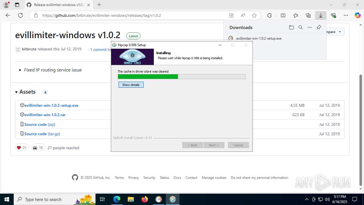The width and height of the screenshot is (364, 205).
Task: Pin the Downloads panel
Action: tap(319, 27)
